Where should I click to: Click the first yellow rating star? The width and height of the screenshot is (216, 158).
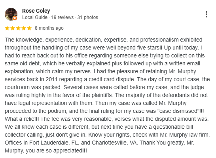7,28
